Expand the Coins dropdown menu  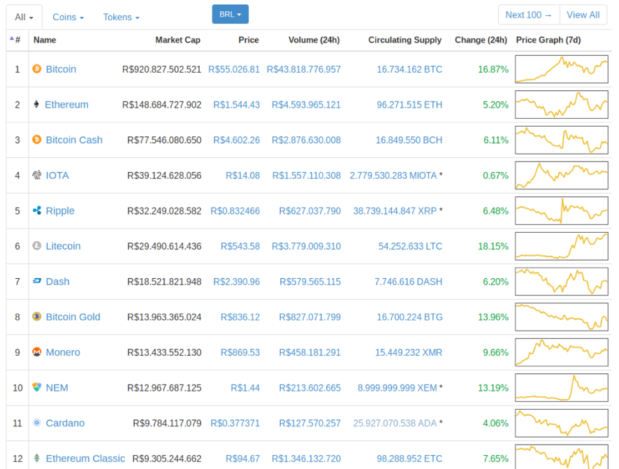click(x=68, y=17)
